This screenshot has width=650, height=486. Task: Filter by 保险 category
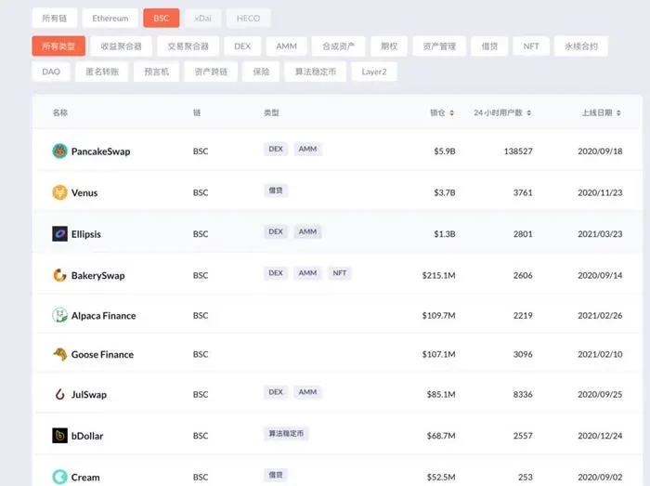click(261, 72)
